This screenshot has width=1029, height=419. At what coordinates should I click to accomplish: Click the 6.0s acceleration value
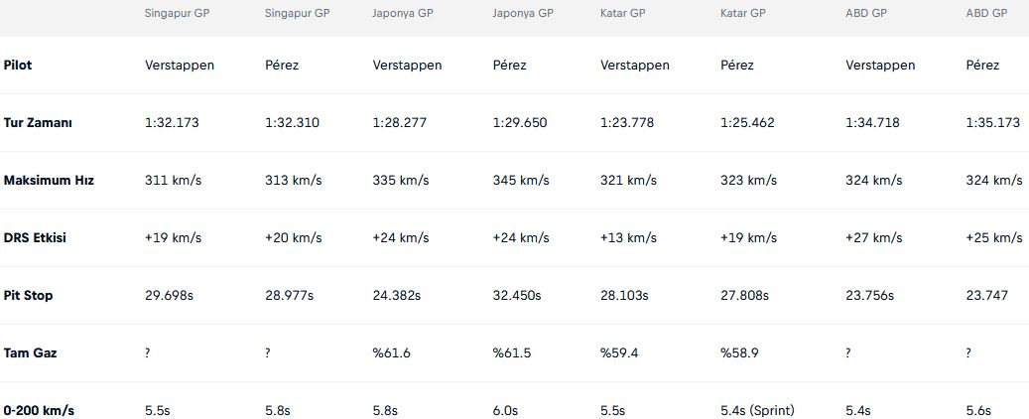pos(506,410)
